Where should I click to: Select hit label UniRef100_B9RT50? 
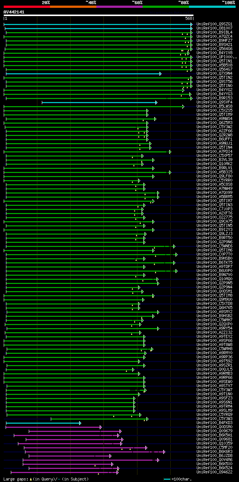[x=214, y=238]
